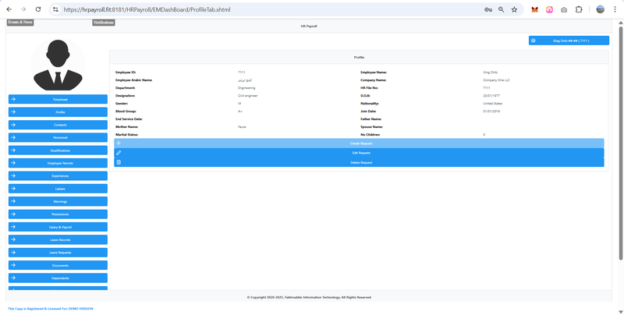The height and width of the screenshot is (315, 624).
Task: Open the Dependants section
Action: [58, 278]
